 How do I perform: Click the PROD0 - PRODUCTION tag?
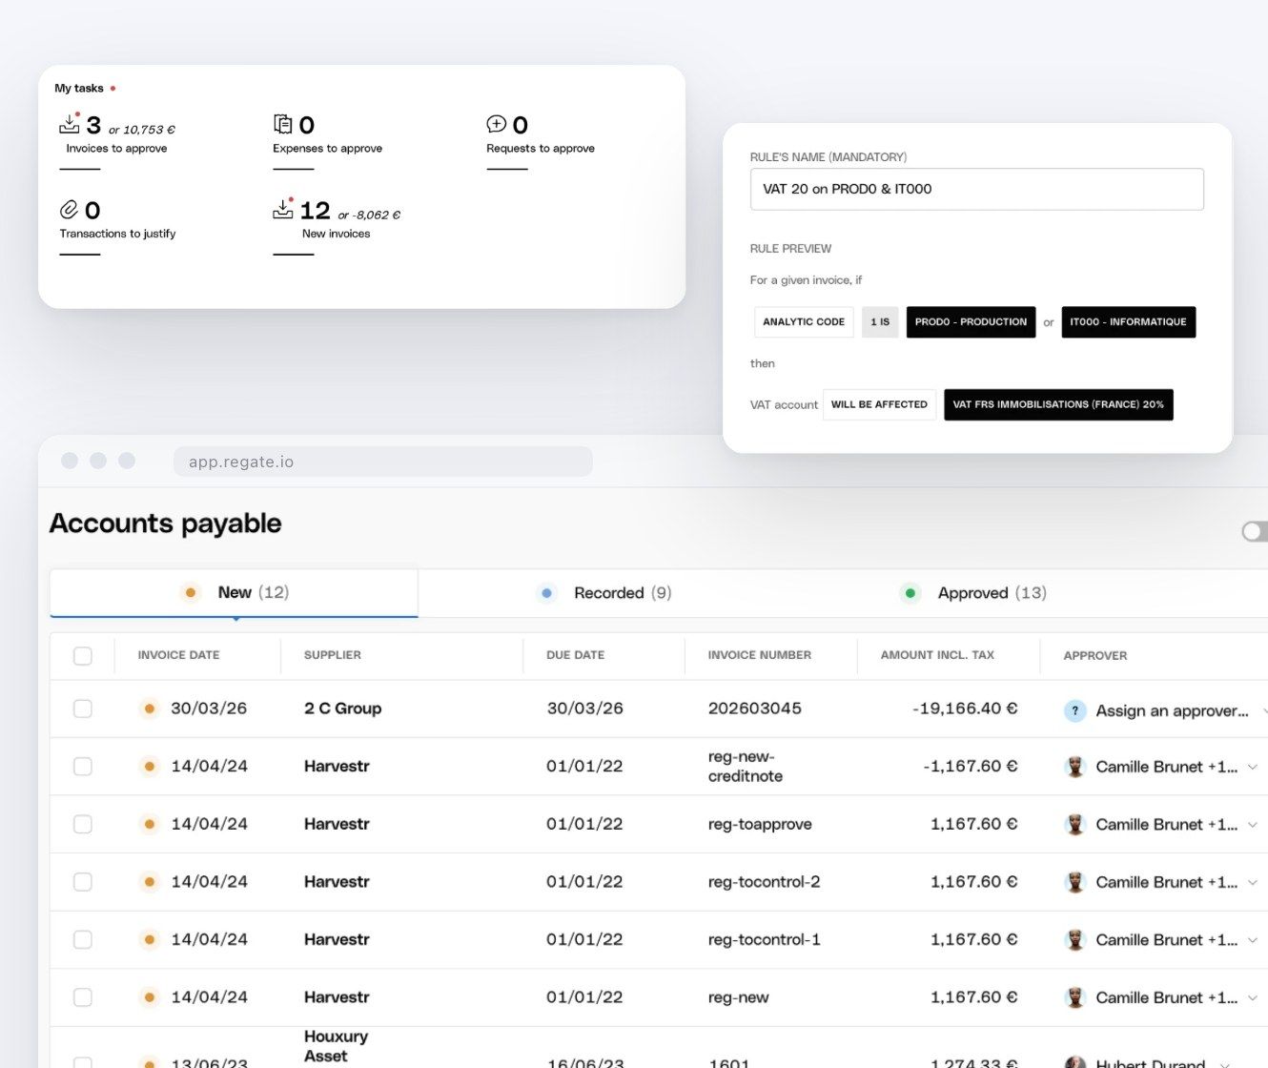pyautogui.click(x=971, y=322)
